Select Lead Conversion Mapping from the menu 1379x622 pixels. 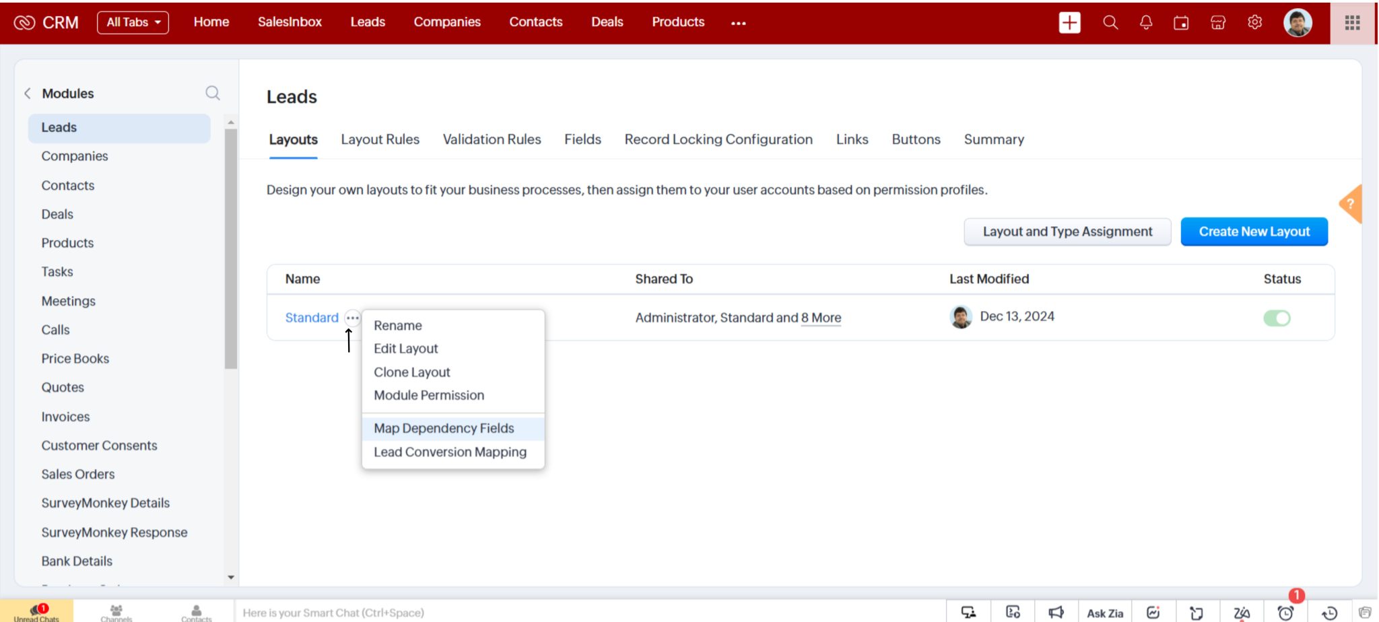pos(450,452)
